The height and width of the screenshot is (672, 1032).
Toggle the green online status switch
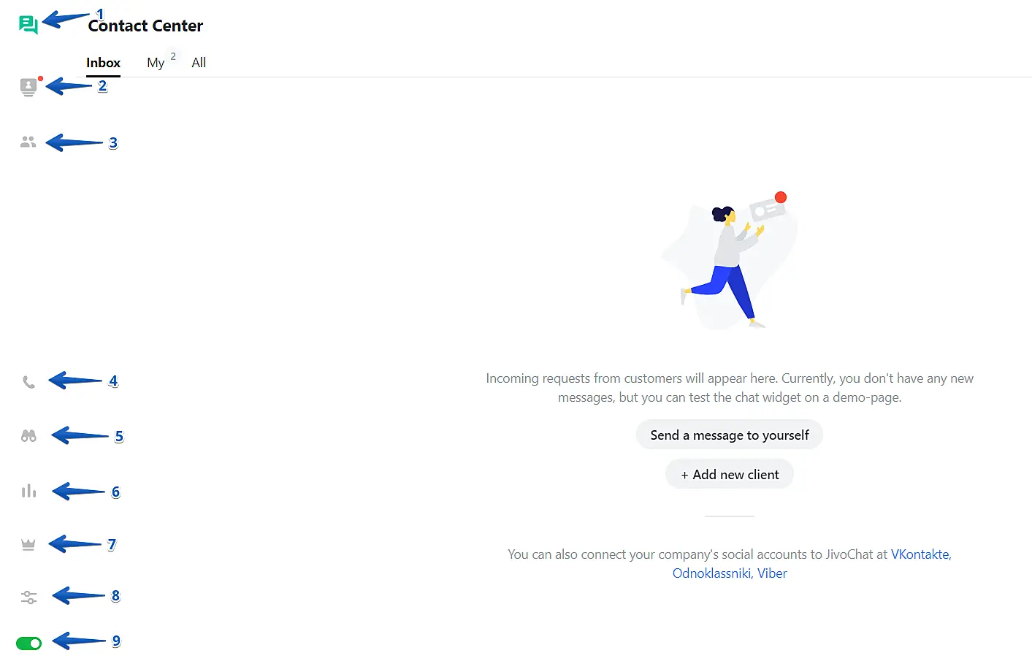(x=28, y=644)
